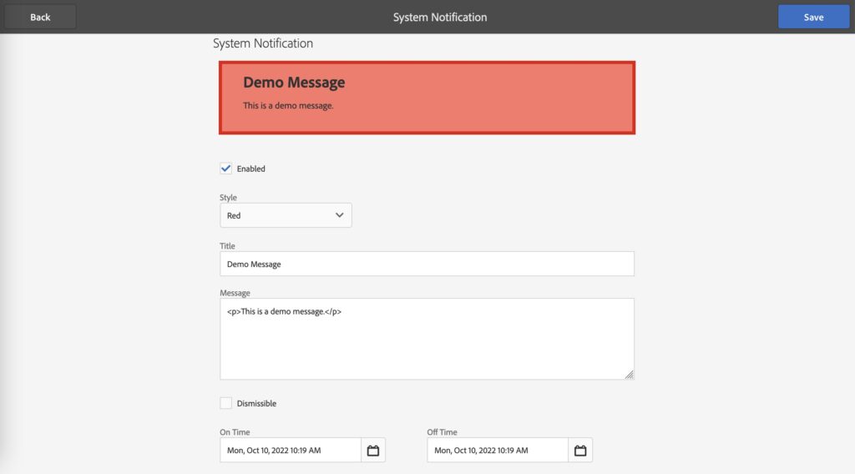This screenshot has height=474, width=855.
Task: Uncheck the Enabled checkbox
Action: click(225, 169)
